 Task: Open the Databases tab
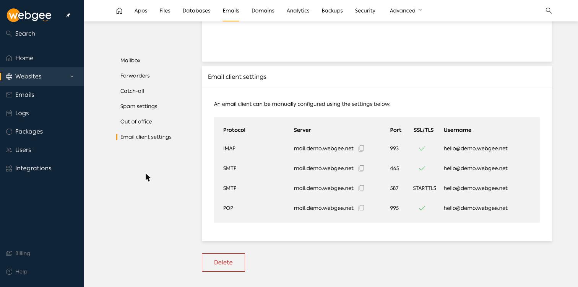(x=196, y=11)
